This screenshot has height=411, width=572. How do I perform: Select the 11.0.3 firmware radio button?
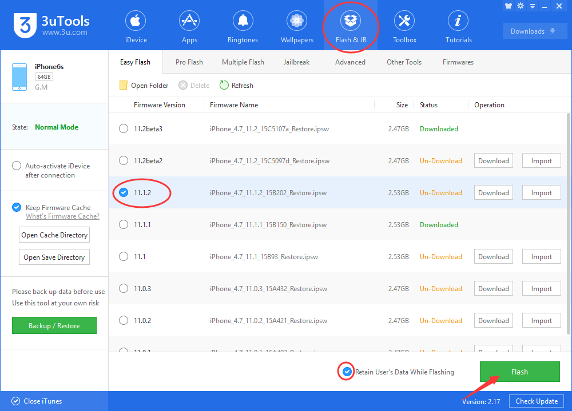point(124,289)
